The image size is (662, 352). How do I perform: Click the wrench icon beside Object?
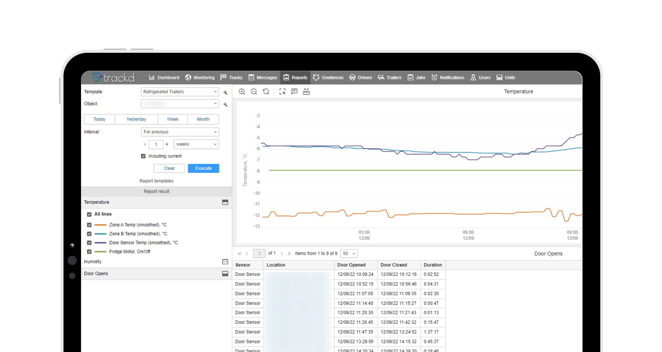click(225, 104)
